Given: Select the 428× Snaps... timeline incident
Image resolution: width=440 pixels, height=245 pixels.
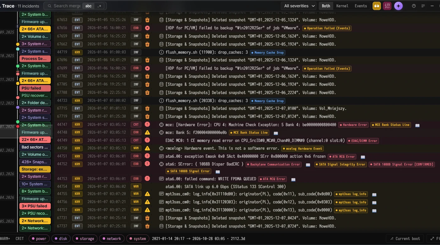Looking at the screenshot, I should (x=35, y=162).
